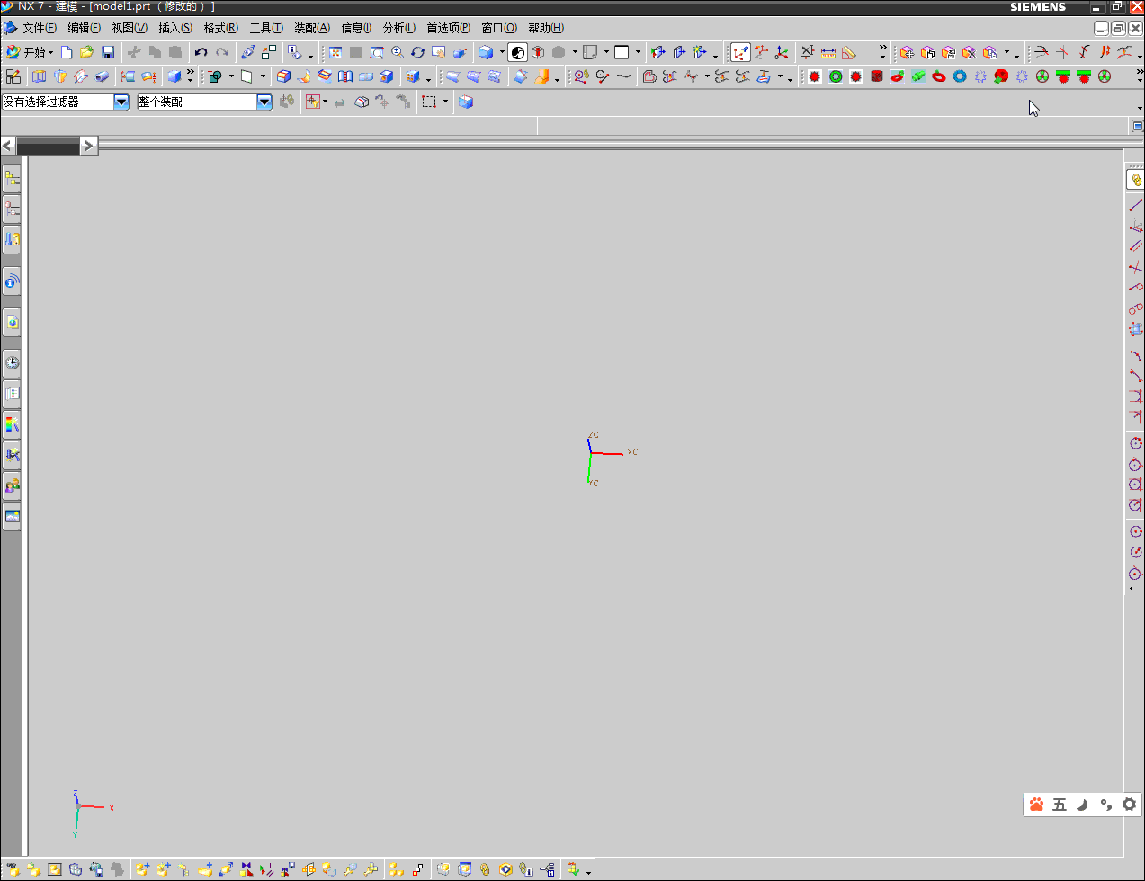
Task: Click the Tube feature icon
Action: click(102, 76)
